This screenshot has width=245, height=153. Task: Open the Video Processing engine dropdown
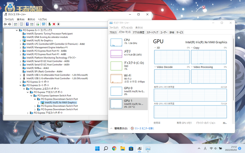192,67
